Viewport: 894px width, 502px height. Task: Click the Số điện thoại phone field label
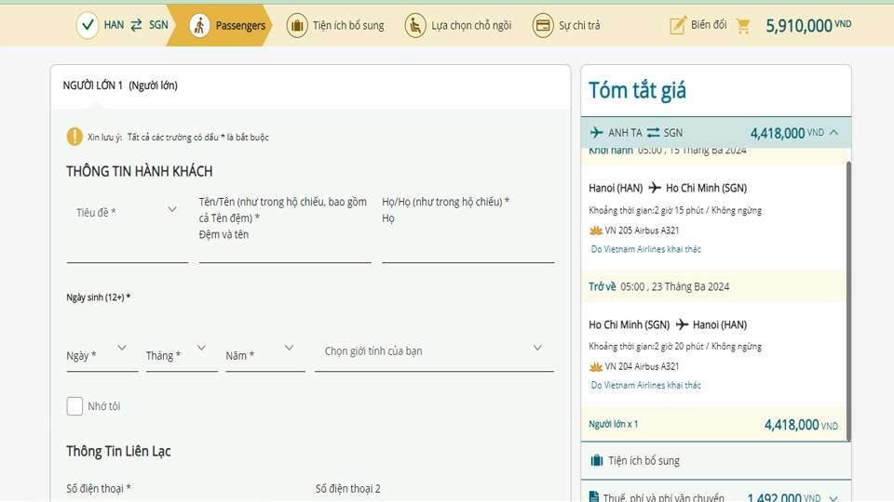[99, 488]
